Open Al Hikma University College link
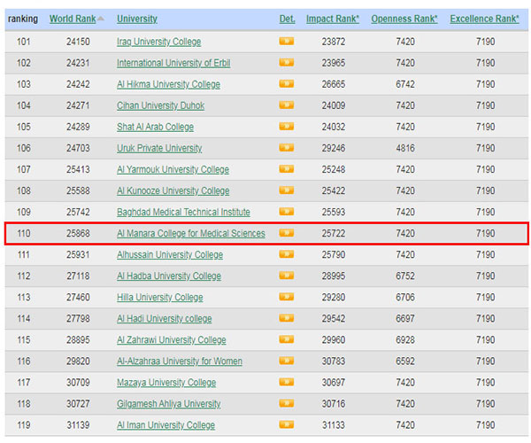The image size is (531, 443). 168,84
